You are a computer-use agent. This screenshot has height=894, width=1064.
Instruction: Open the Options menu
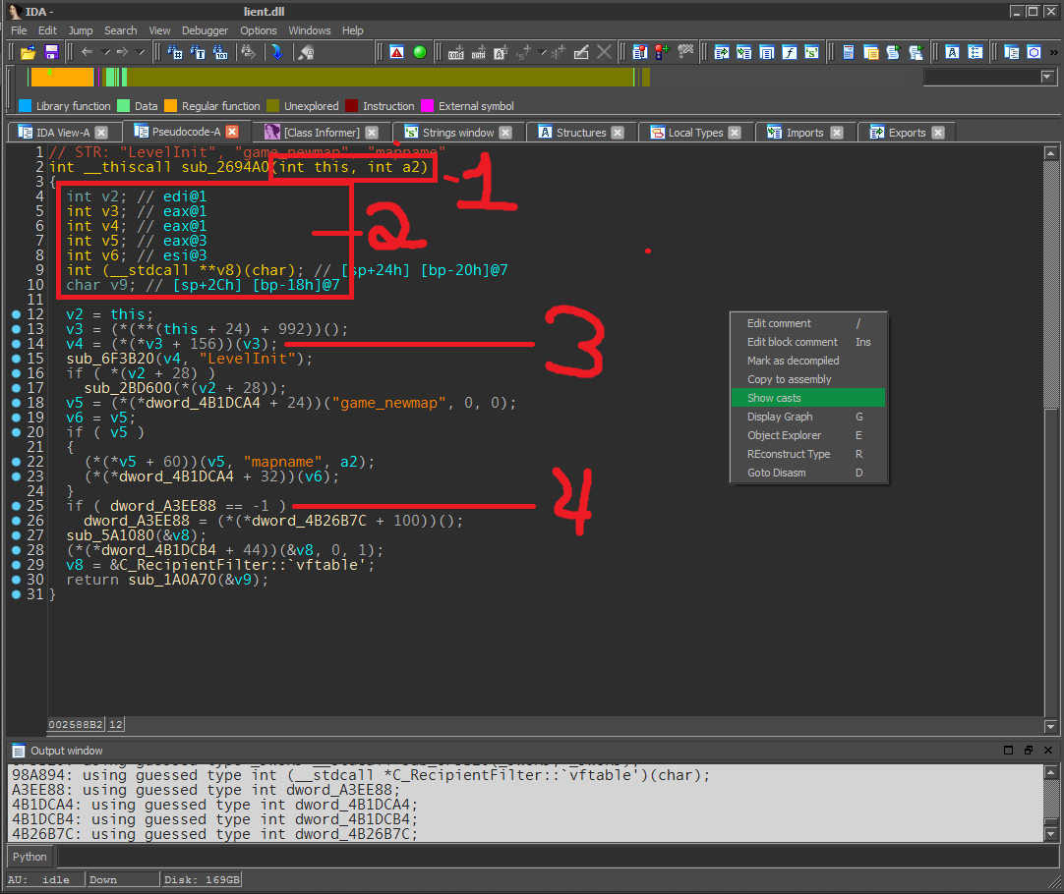pos(259,30)
